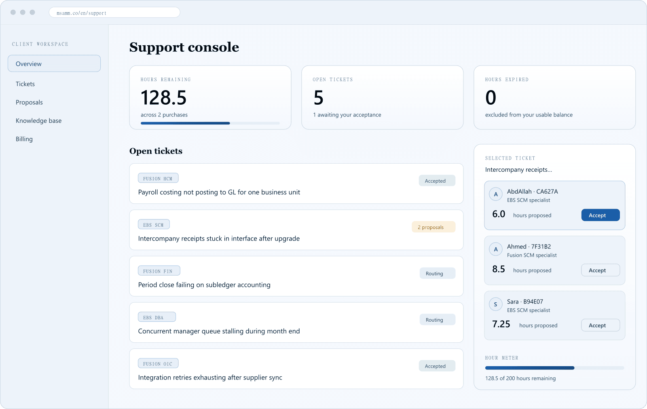
Task: Click the Hour Meter progress bar
Action: click(x=555, y=368)
